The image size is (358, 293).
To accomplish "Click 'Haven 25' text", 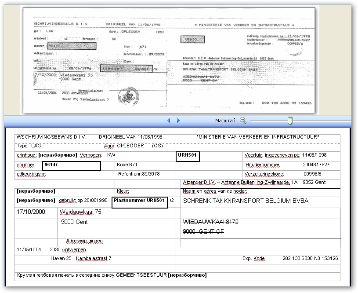I will point(61,258).
